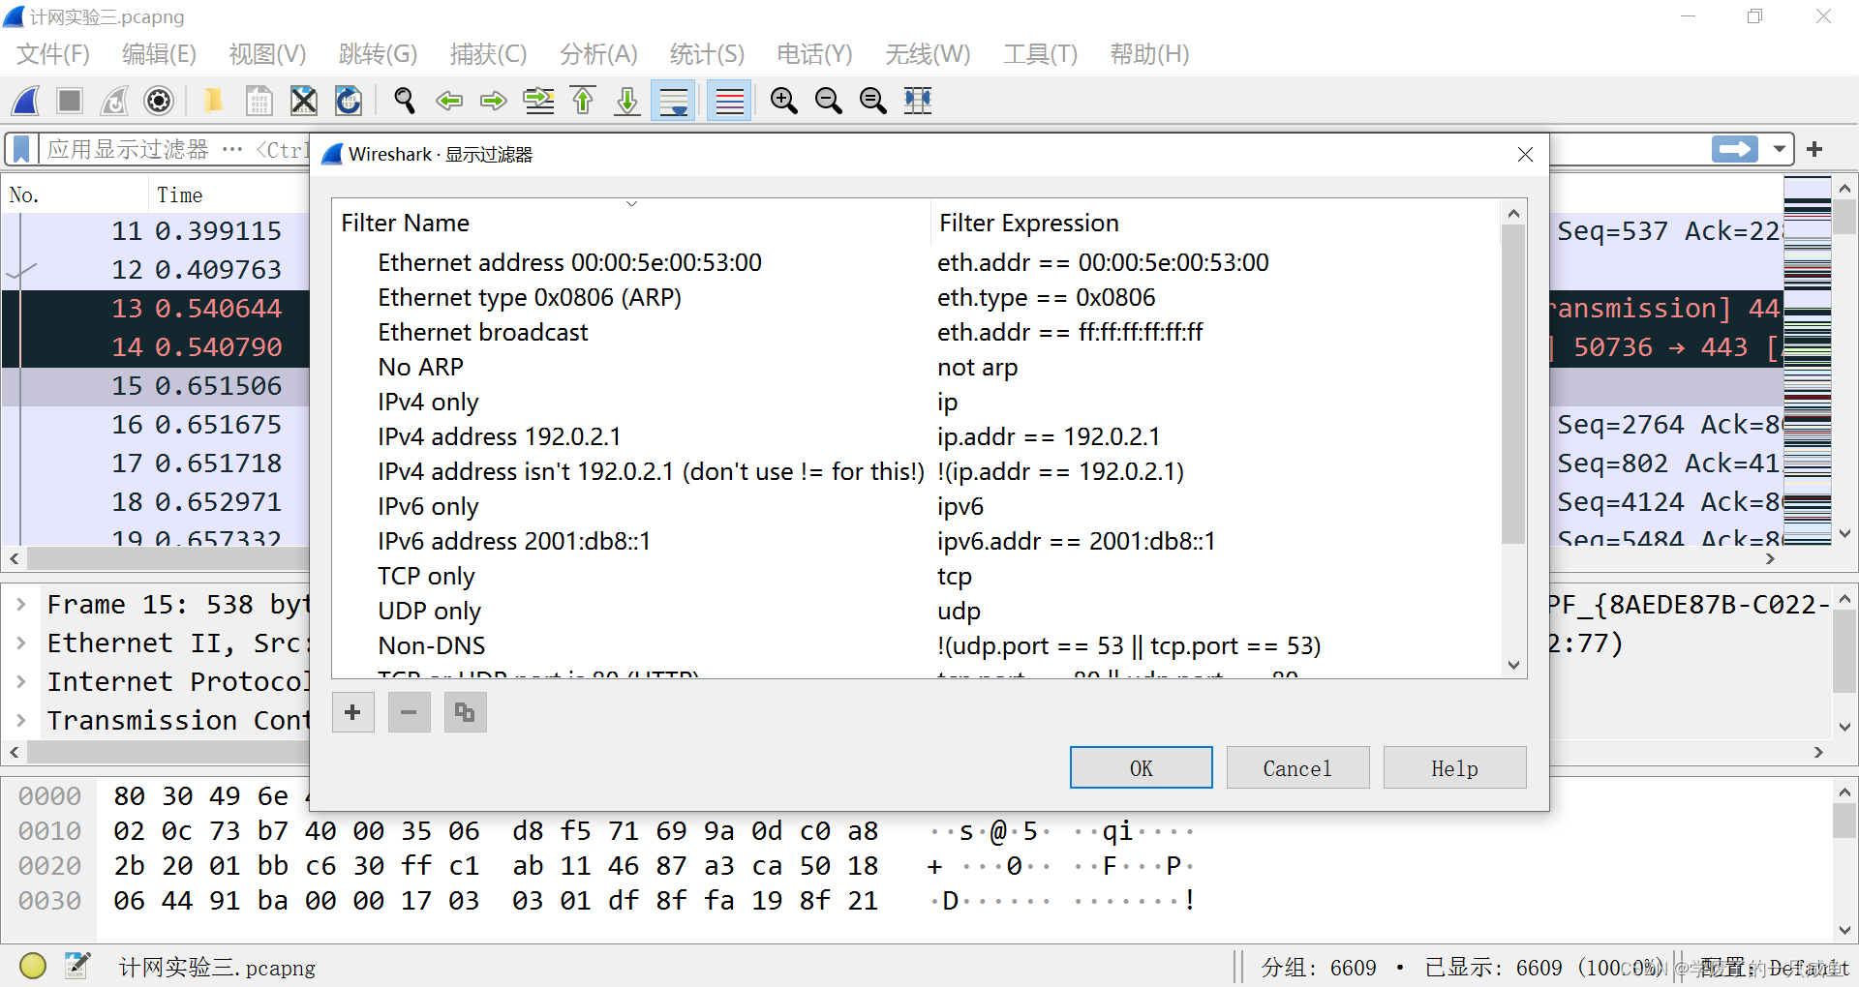
Task: Remove selected filter with minus button
Action: point(409,713)
